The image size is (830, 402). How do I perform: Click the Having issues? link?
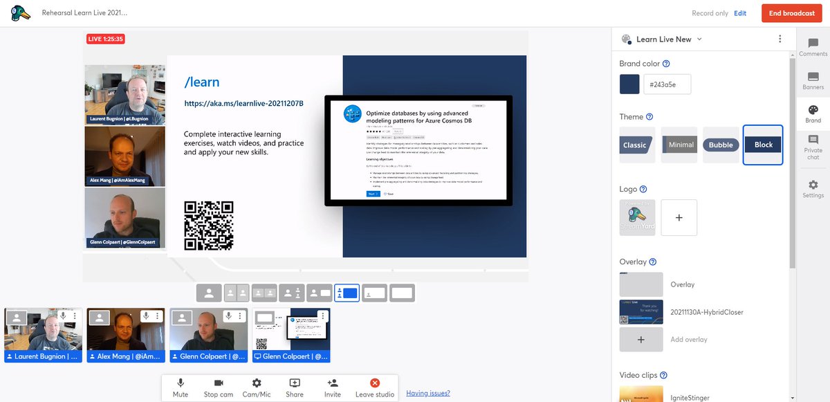428,393
